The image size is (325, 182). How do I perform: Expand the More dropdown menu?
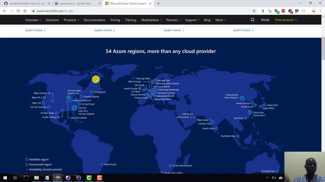click(x=221, y=20)
